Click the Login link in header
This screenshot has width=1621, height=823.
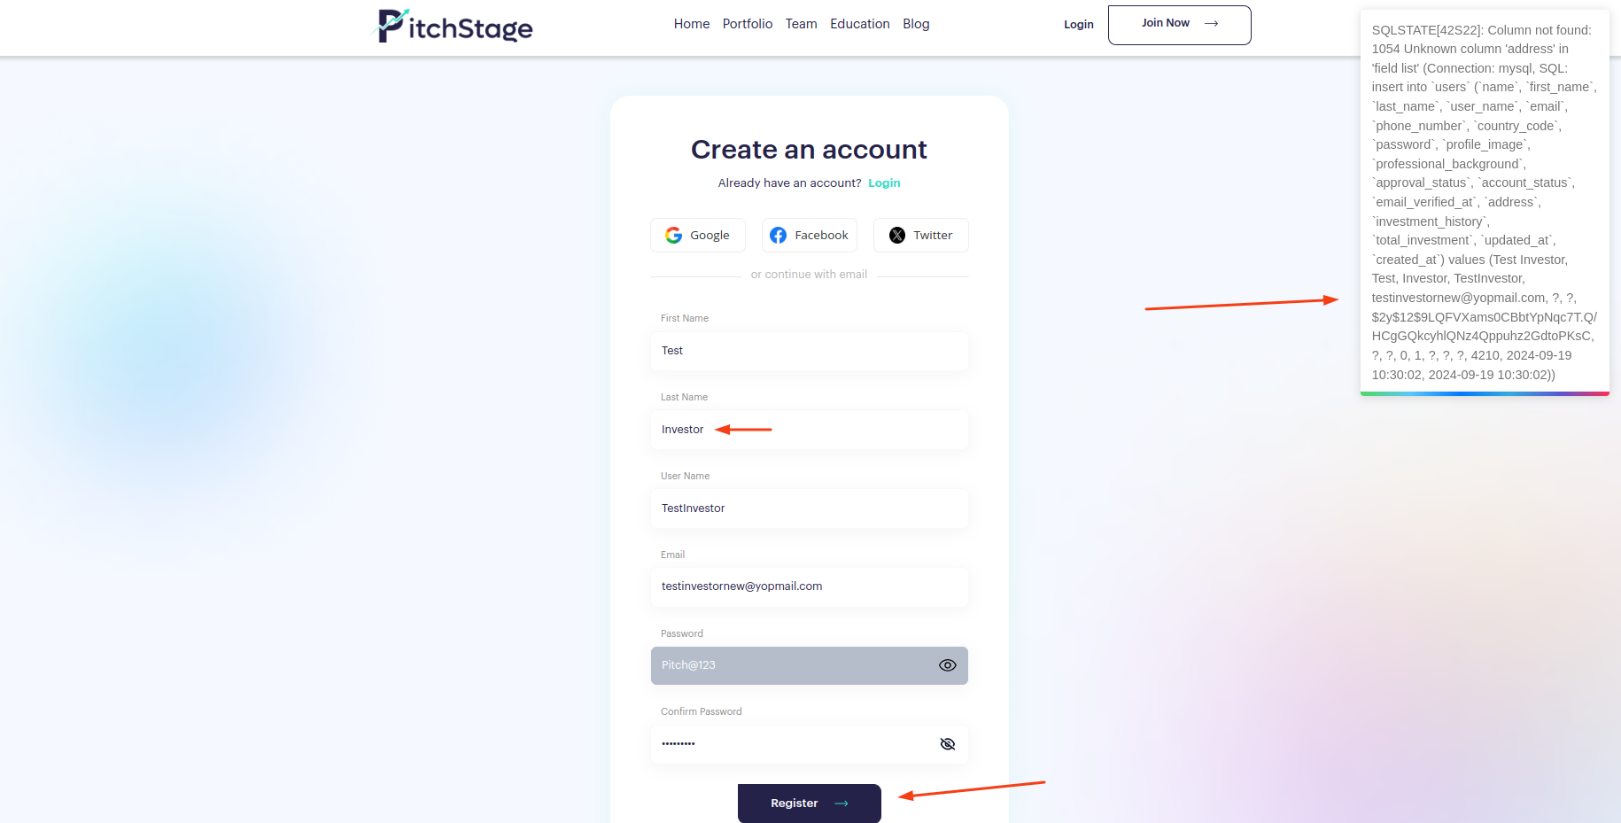click(x=1079, y=25)
